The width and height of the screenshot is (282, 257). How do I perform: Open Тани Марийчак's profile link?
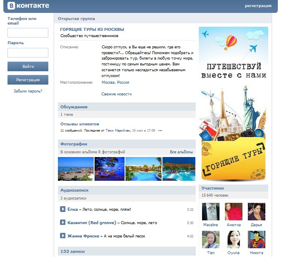pyautogui.click(x=118, y=130)
